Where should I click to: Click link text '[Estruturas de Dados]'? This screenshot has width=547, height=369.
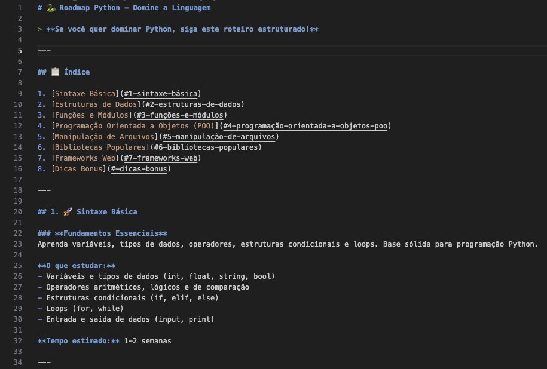click(x=96, y=104)
